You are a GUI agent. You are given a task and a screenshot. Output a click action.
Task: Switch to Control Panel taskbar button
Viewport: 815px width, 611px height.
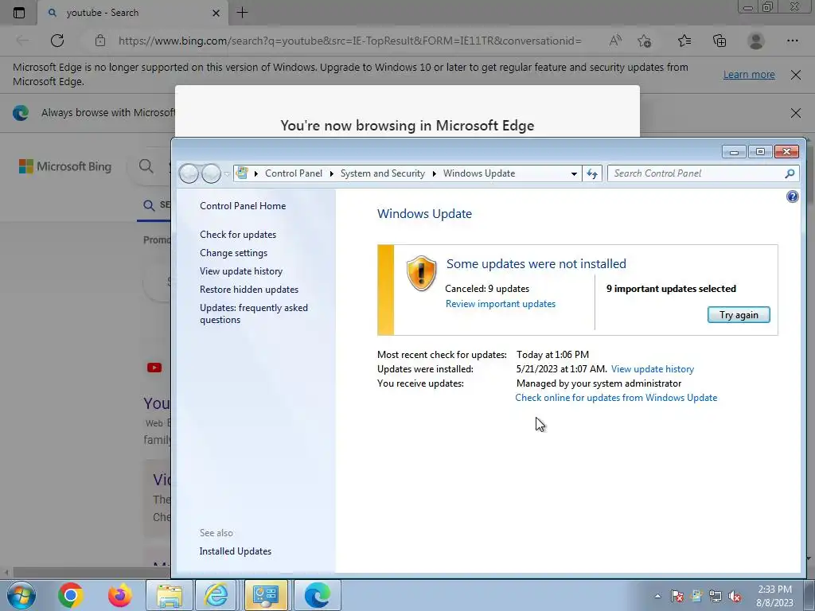click(x=266, y=595)
